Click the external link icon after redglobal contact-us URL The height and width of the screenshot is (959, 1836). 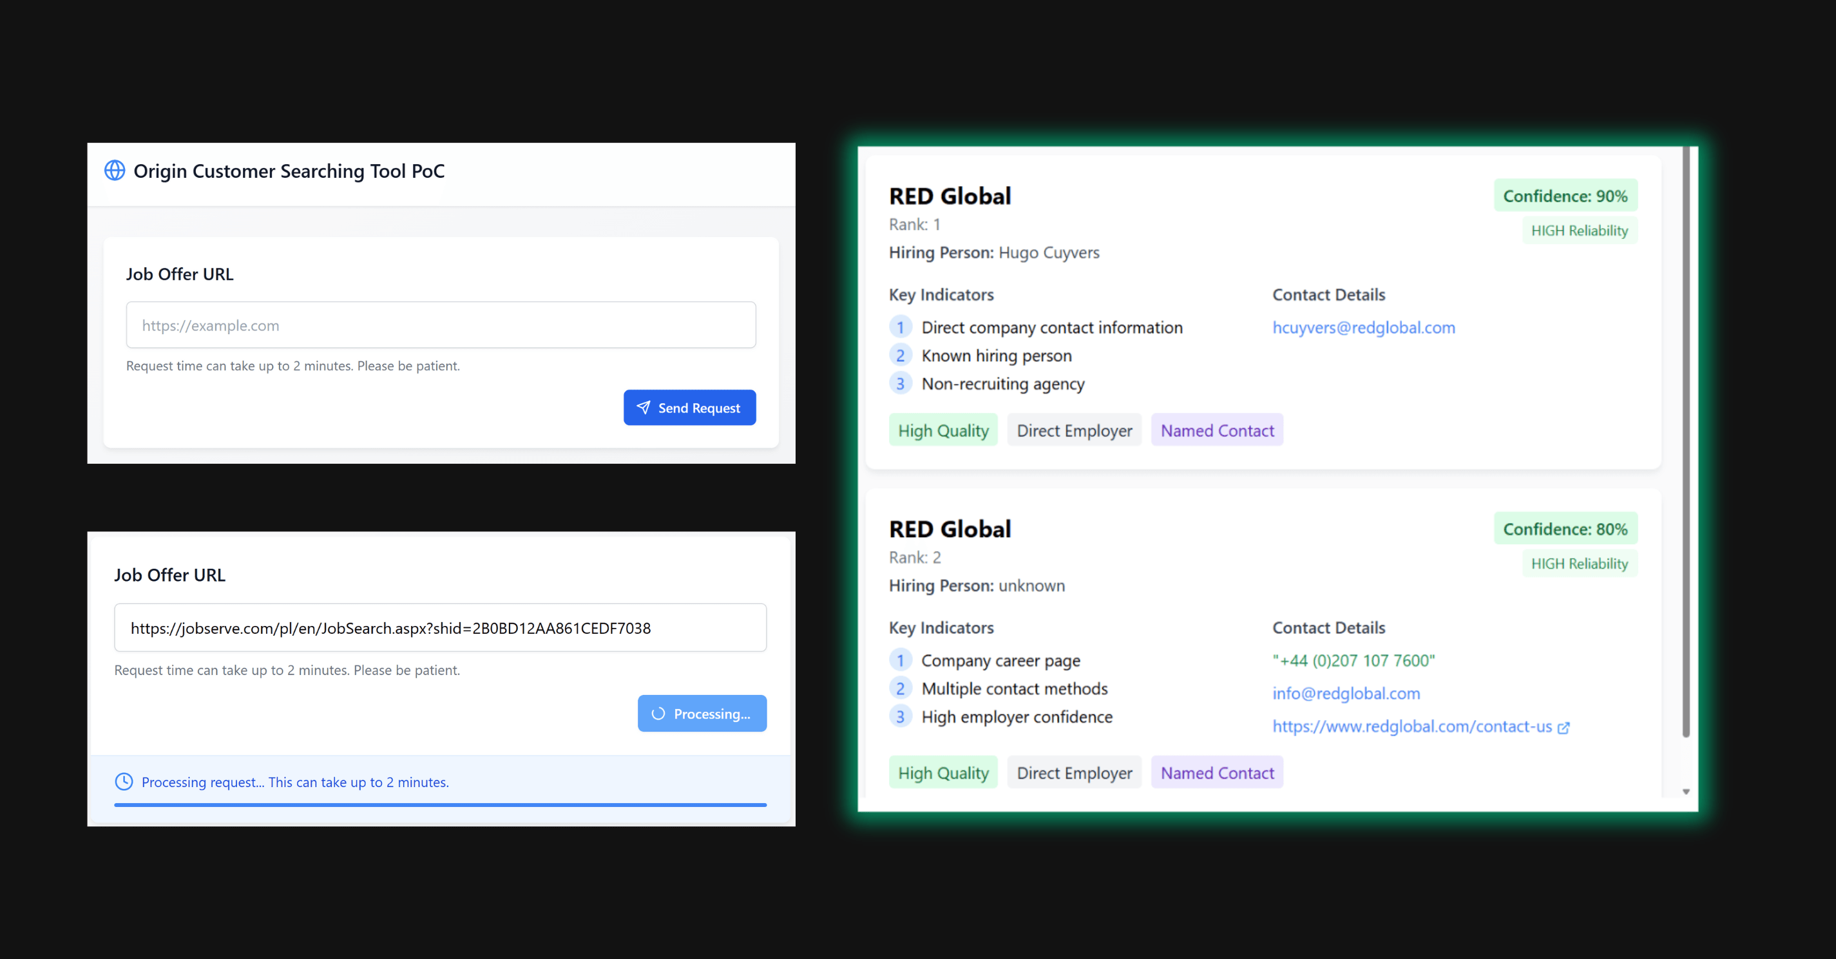tap(1563, 727)
